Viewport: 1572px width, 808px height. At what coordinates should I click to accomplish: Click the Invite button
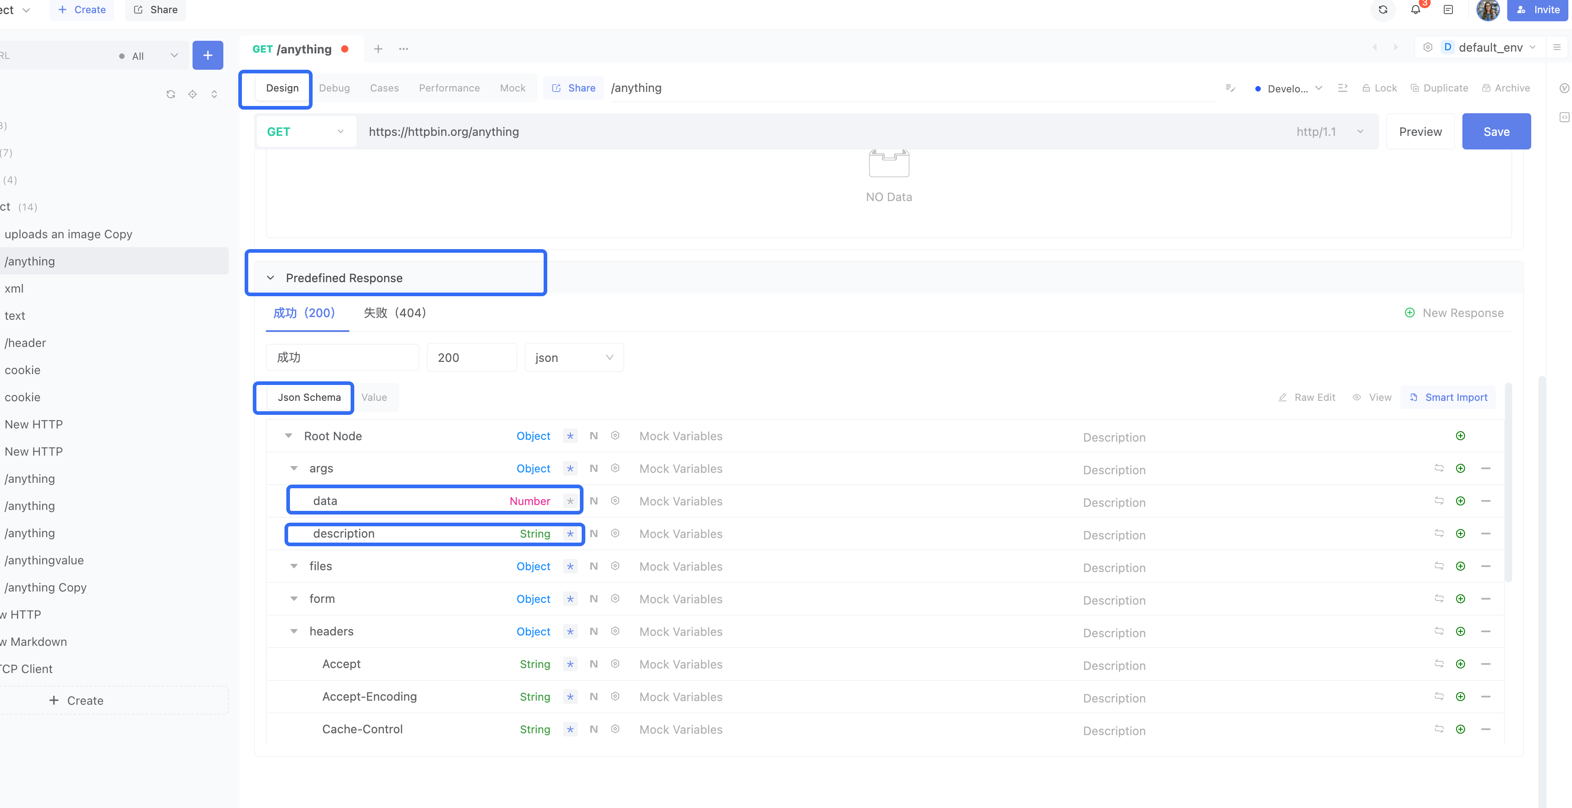[1538, 10]
